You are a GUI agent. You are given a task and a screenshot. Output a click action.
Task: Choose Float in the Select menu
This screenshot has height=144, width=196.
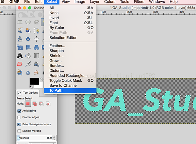coord(70,23)
